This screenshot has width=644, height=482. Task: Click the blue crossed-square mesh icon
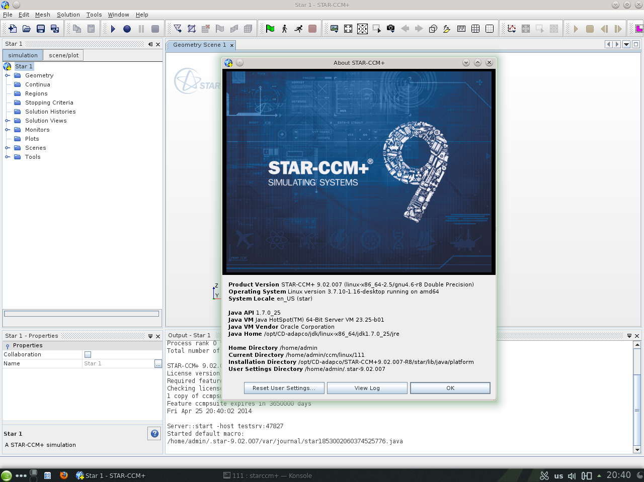[192, 29]
